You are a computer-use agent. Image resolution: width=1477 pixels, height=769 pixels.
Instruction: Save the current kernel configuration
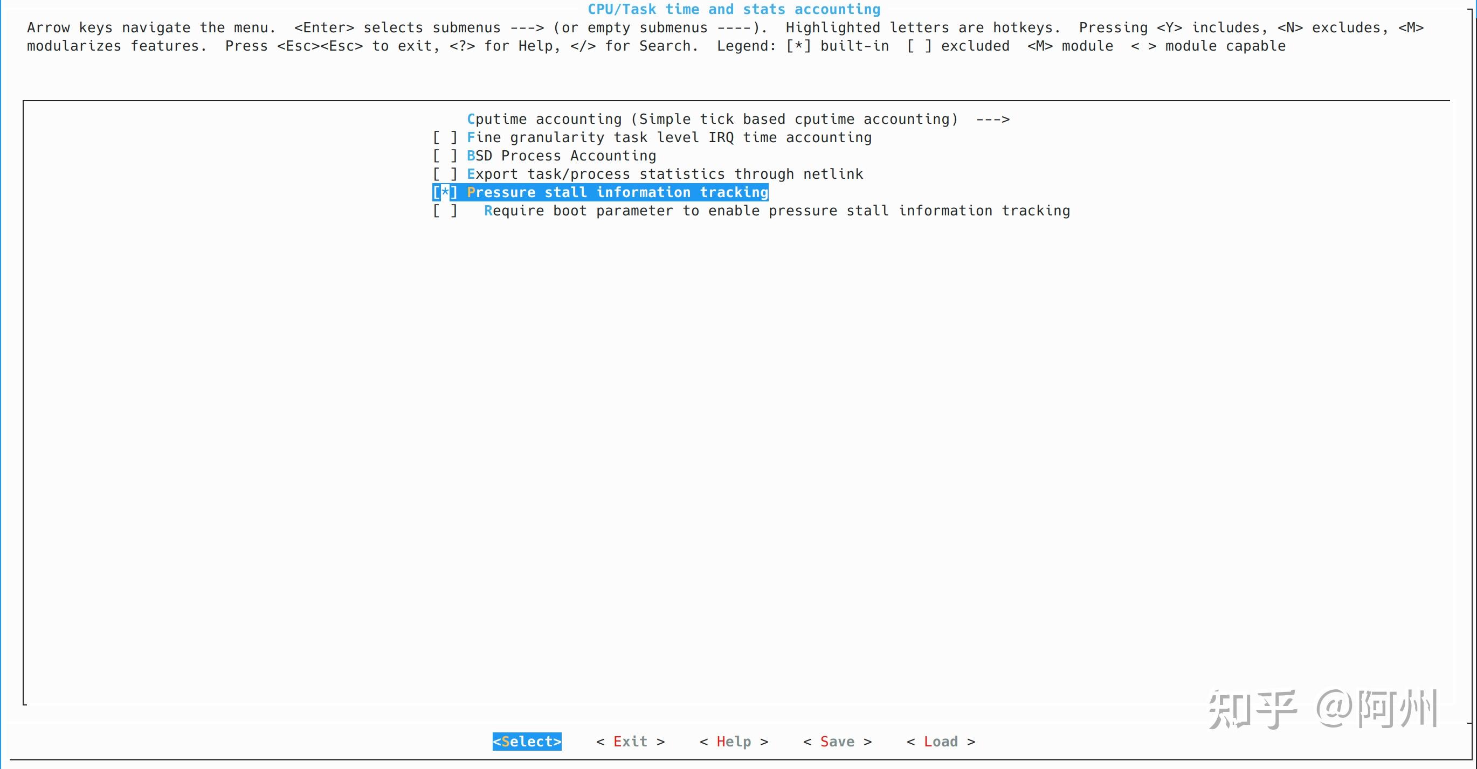pyautogui.click(x=837, y=741)
